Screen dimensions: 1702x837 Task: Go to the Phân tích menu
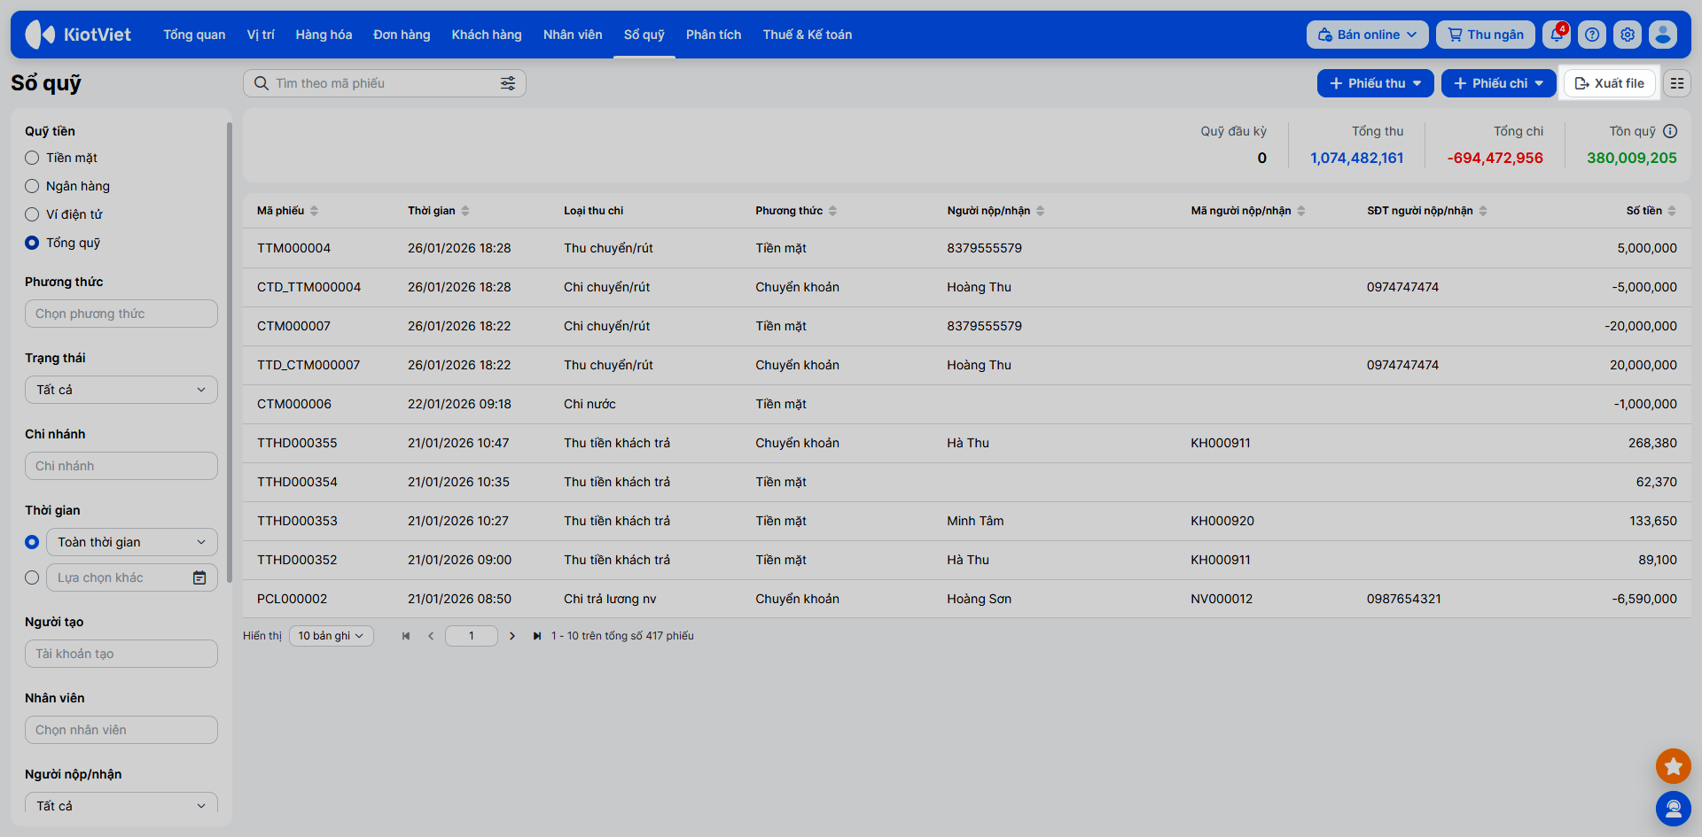[x=713, y=35]
